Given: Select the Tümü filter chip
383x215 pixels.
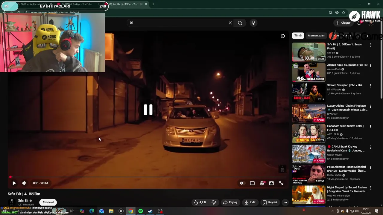Looking at the screenshot, I should click(298, 36).
